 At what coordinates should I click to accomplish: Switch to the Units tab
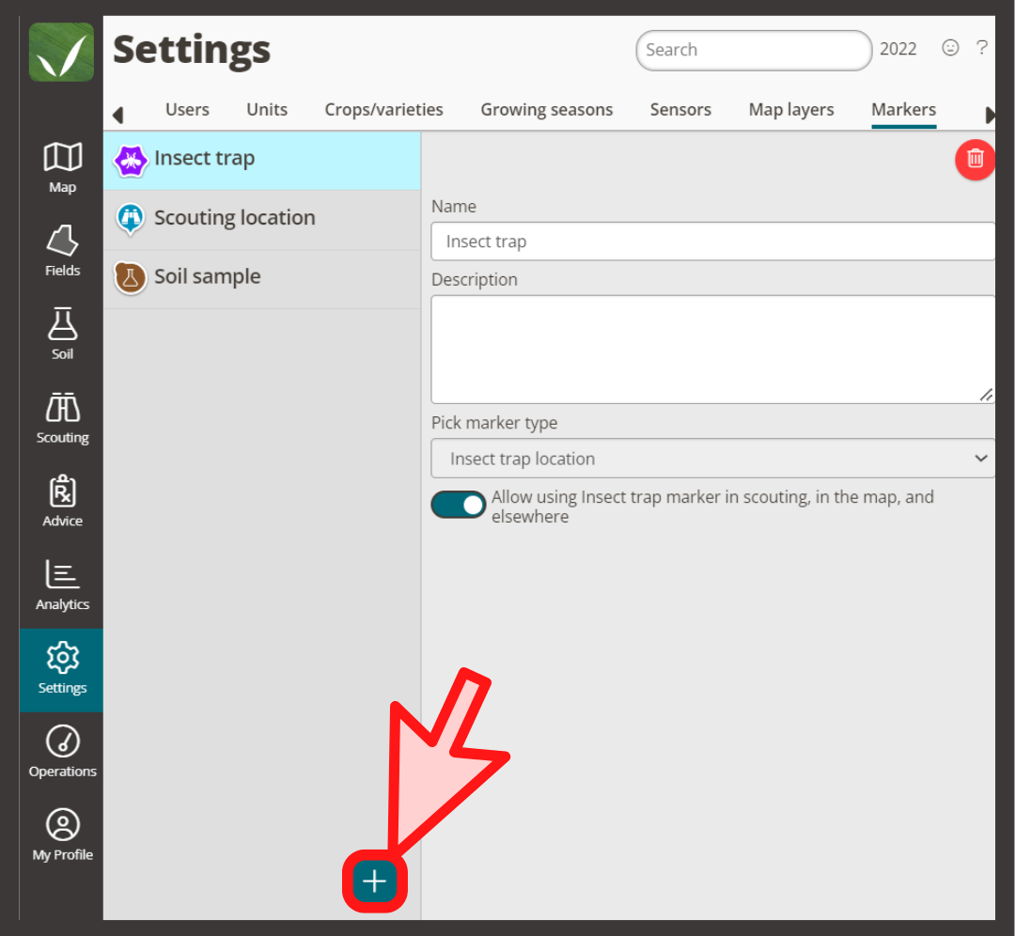pos(267,109)
